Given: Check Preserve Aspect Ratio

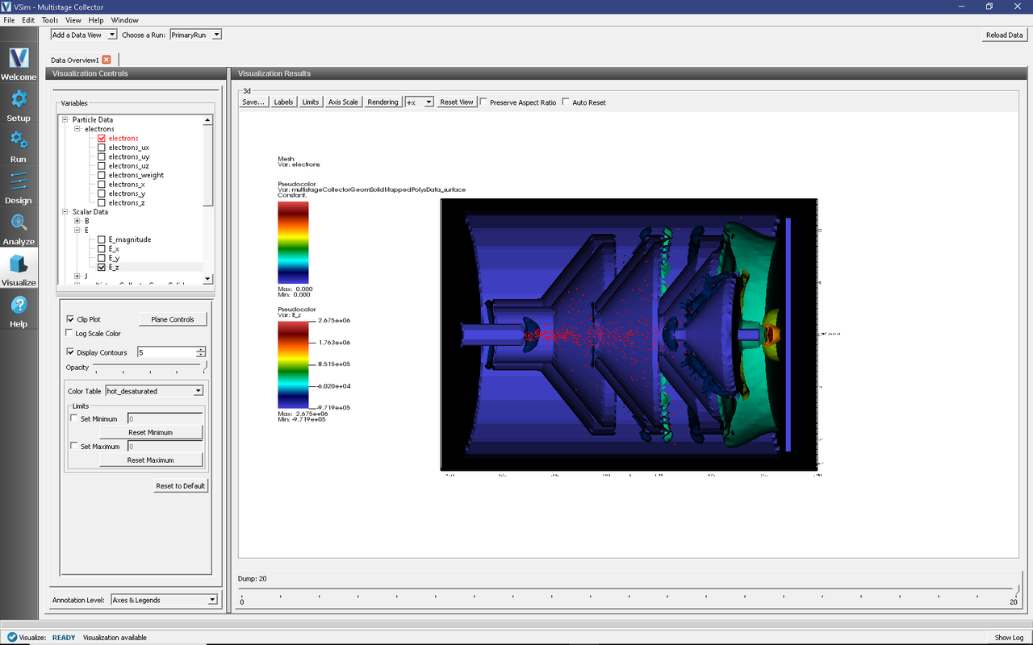Looking at the screenshot, I should (483, 102).
